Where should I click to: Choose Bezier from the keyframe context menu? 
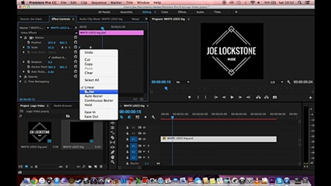pyautogui.click(x=99, y=92)
